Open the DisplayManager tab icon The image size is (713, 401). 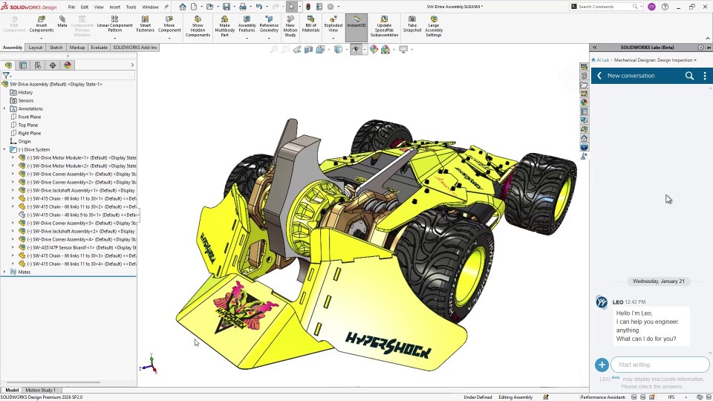[68, 65]
